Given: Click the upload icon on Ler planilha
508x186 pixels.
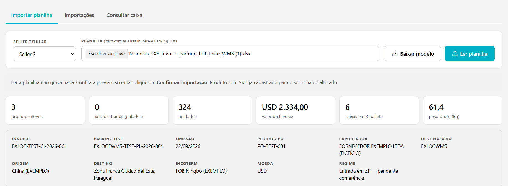Looking at the screenshot, I should coord(455,53).
